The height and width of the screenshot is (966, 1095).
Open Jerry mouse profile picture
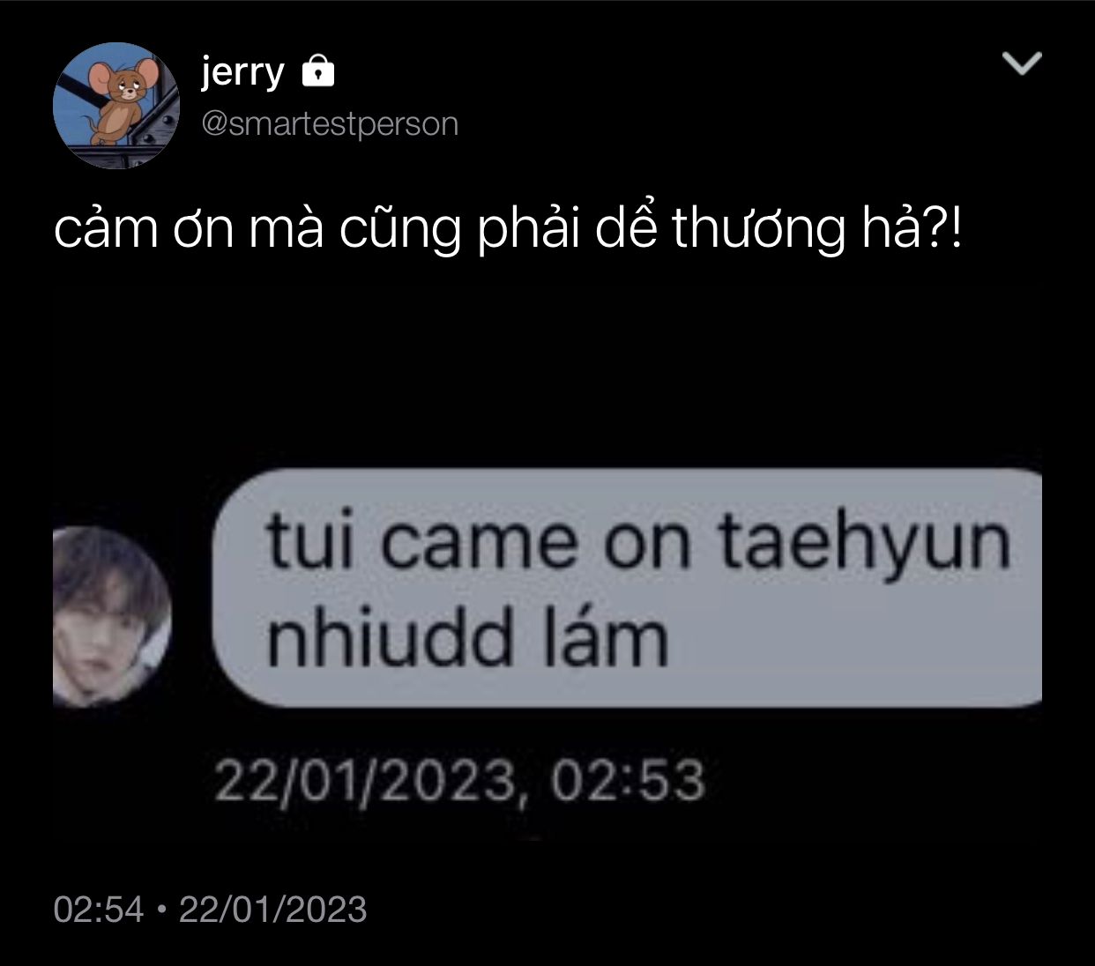tap(115, 106)
